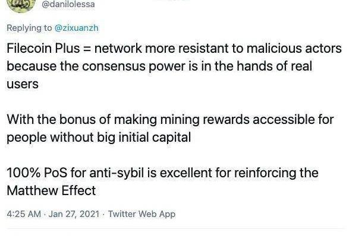Open the profile avatar picture
Viewport: 349px width, 236px height.
21,5
